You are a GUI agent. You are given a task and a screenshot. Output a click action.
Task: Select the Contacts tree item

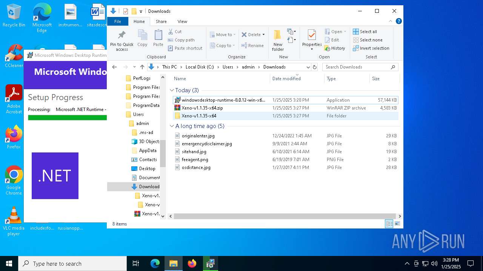pos(144,160)
